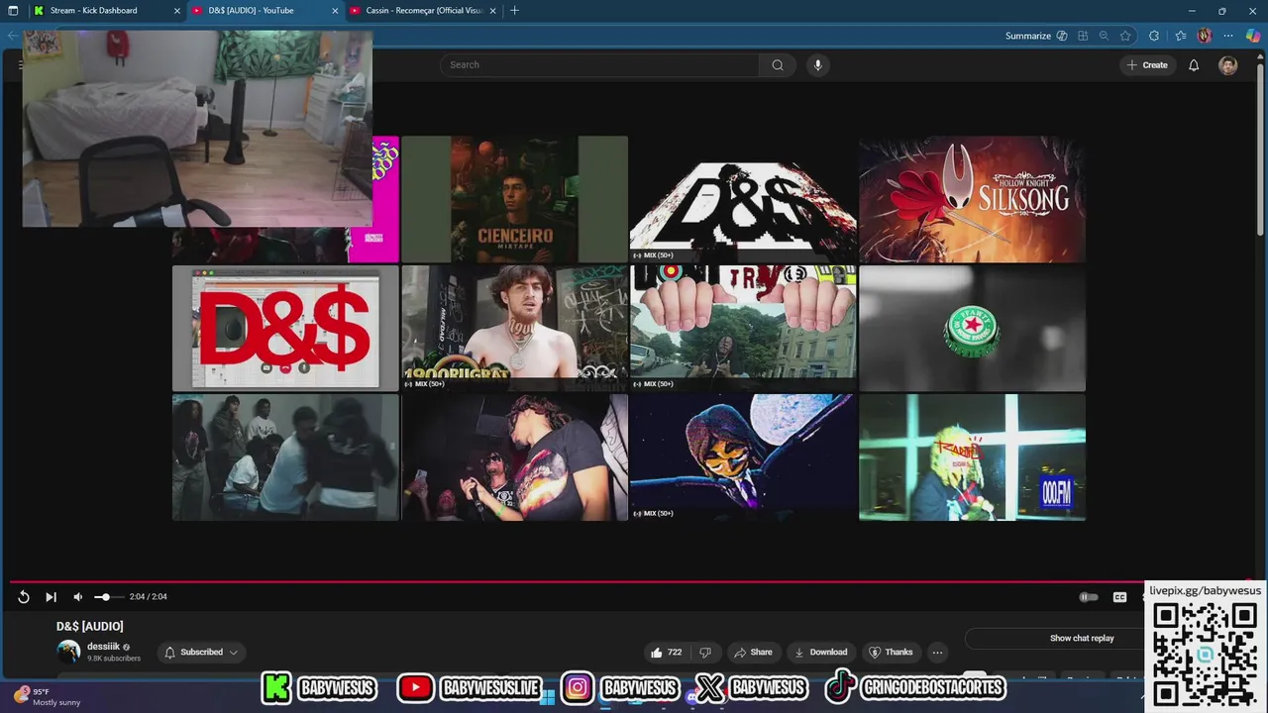1268x713 pixels.
Task: Adjust the player volume slider
Action: 108,597
